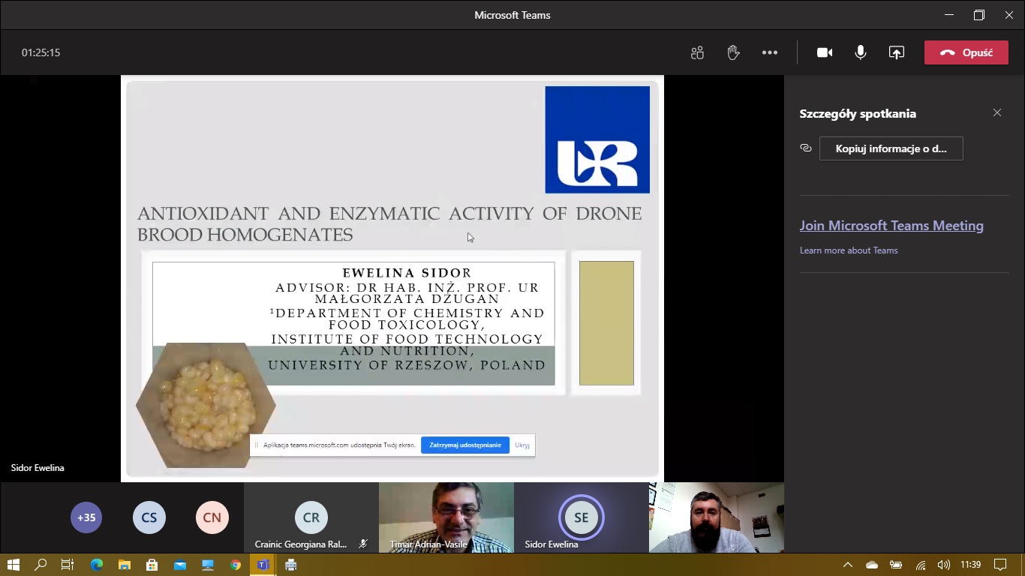Open the more actions ellipsis menu

click(770, 52)
